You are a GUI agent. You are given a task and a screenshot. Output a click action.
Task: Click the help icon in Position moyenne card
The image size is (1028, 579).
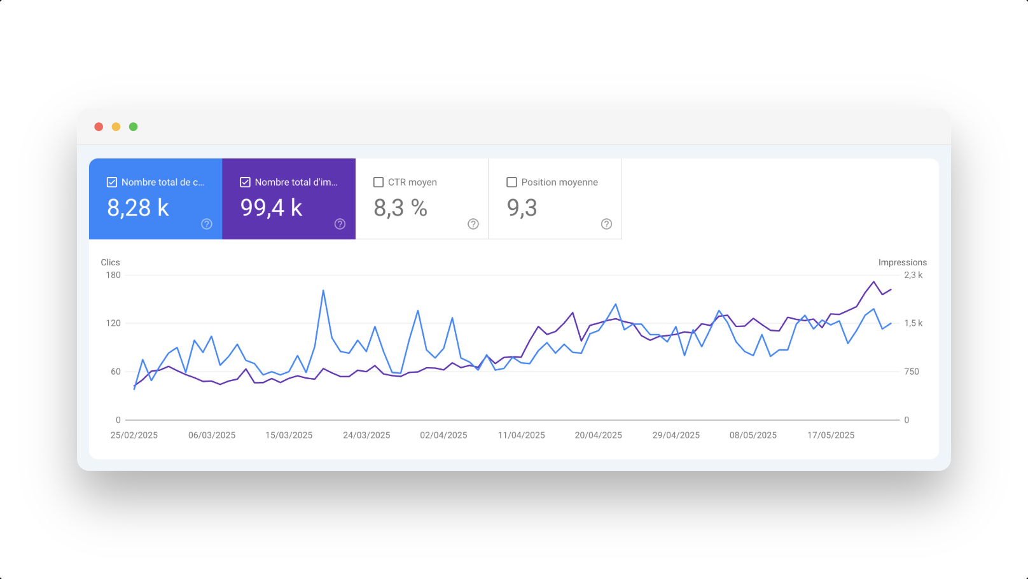coord(606,224)
